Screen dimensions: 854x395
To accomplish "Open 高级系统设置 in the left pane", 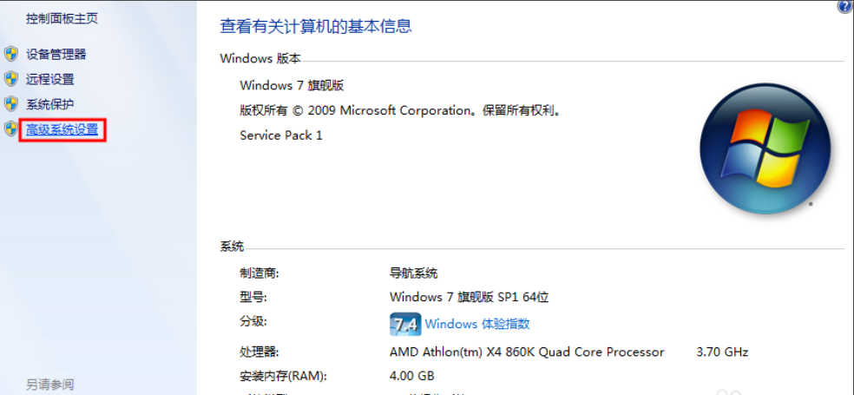I will coord(62,130).
